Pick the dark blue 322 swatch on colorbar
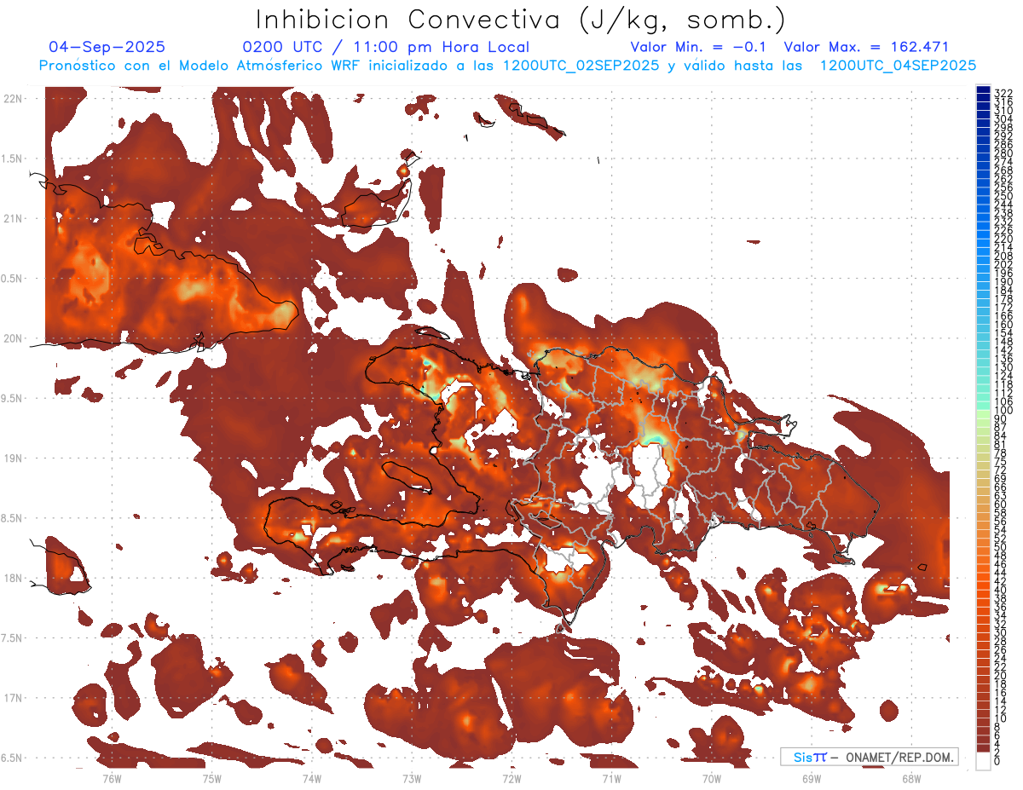The image size is (1023, 790). pos(983,91)
